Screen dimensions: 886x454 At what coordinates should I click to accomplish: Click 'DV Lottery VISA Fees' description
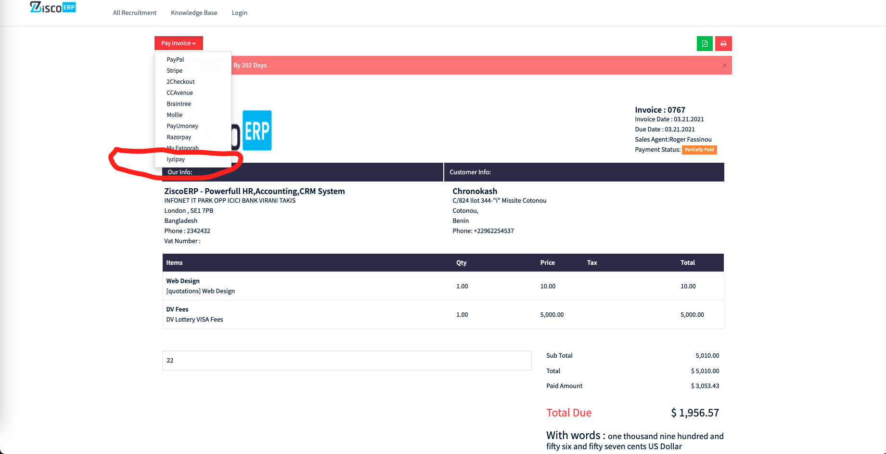[194, 319]
